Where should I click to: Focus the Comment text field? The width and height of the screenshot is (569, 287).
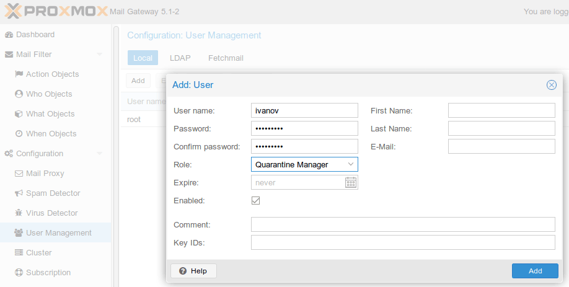[x=402, y=224]
